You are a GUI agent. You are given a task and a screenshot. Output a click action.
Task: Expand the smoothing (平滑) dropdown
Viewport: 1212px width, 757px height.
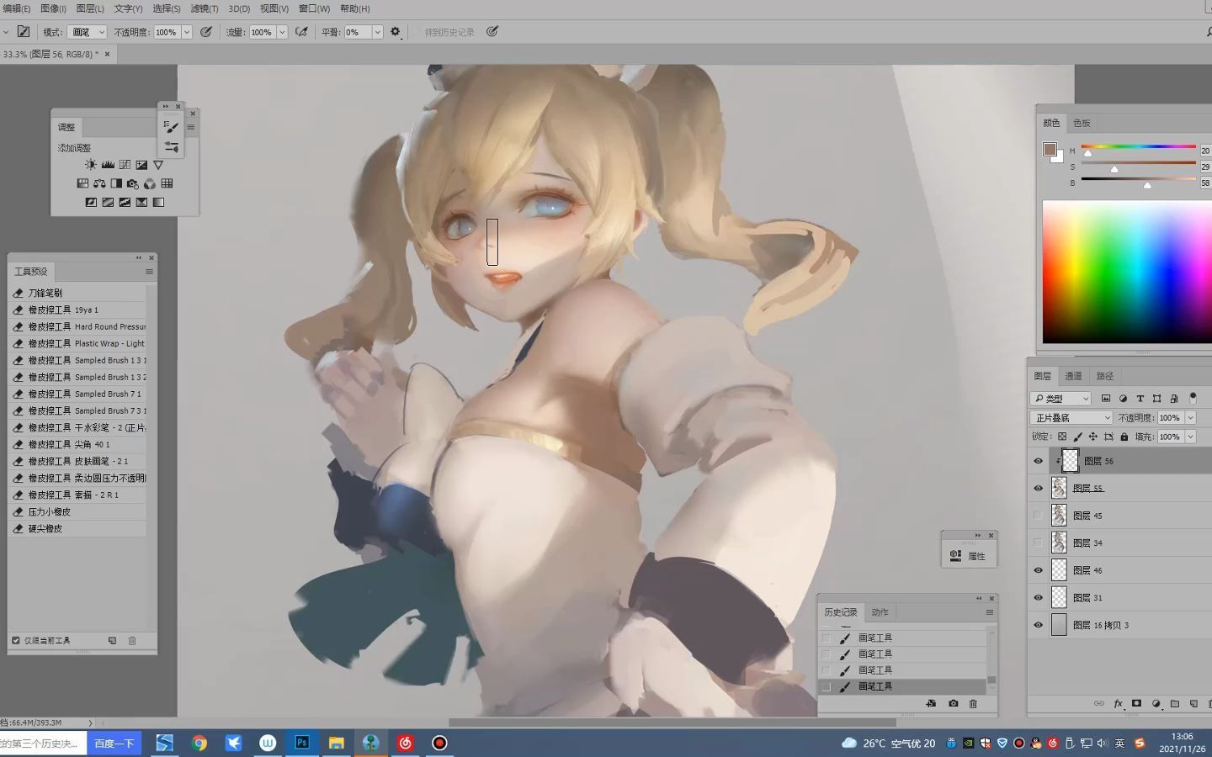377,32
